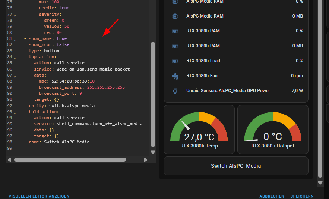Screen dimensions: 329x199
Task: Click the right arrow of the editor's horizontal scrollbar
Action: click(145, 160)
